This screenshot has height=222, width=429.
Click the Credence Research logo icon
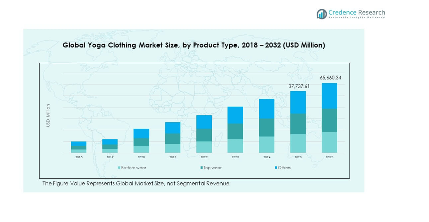click(322, 14)
